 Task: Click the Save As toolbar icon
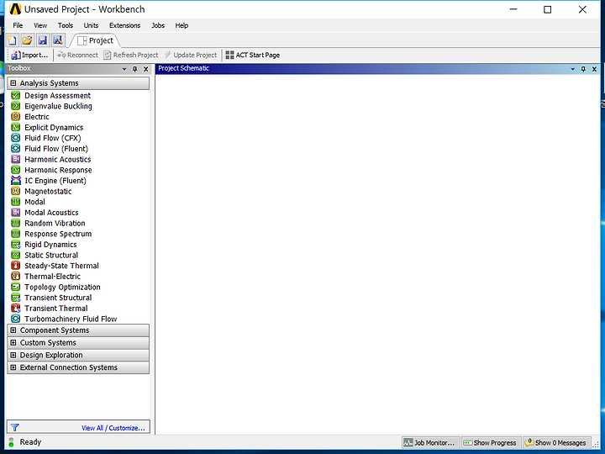tap(58, 40)
